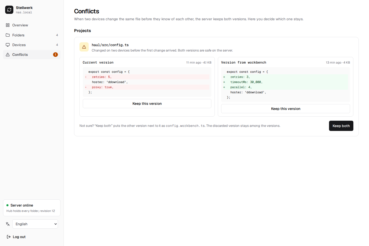Screen dimensions: 369x246
Task: Click the added line 'parallel: 4,'
Action: point(285,87)
